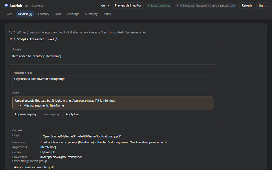Toggle the Light theme button

tap(262, 5)
